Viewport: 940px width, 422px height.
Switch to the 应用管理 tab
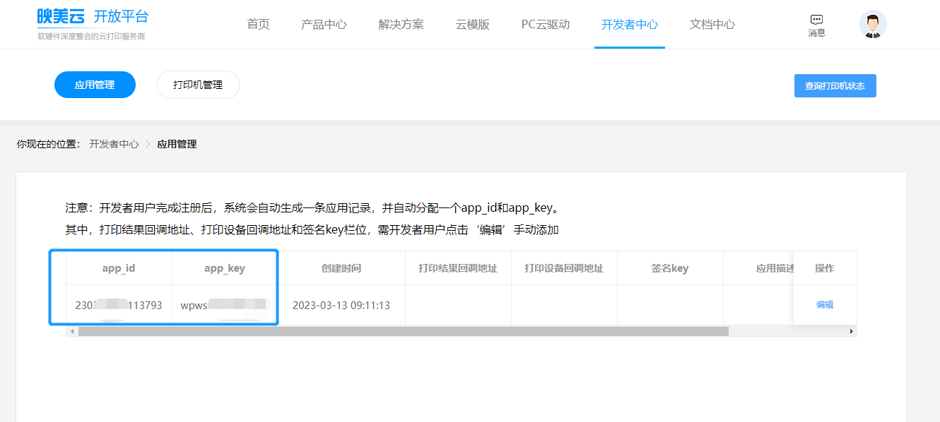(95, 85)
